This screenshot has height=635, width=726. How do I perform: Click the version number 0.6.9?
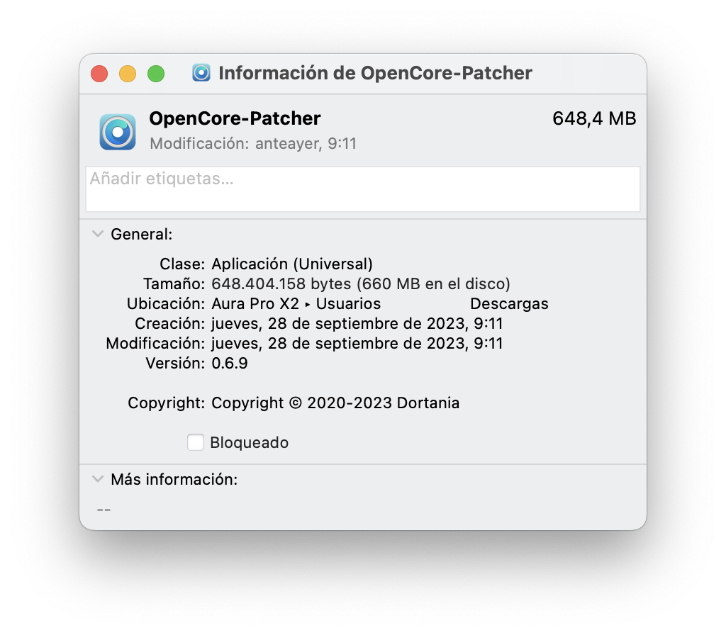(x=230, y=364)
